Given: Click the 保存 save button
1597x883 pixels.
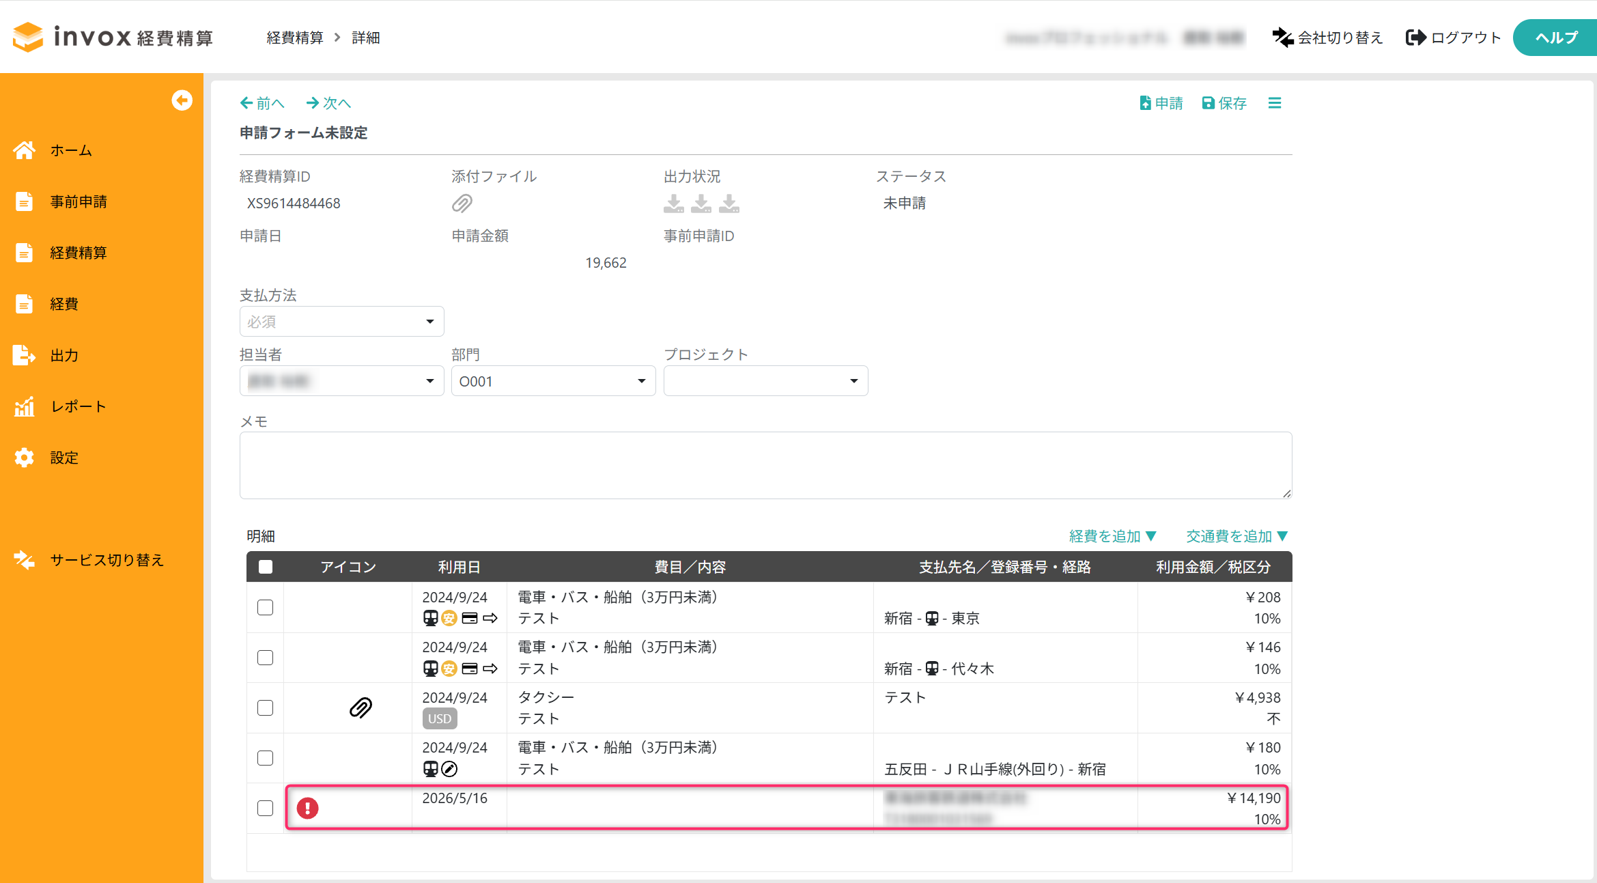Looking at the screenshot, I should [1224, 103].
